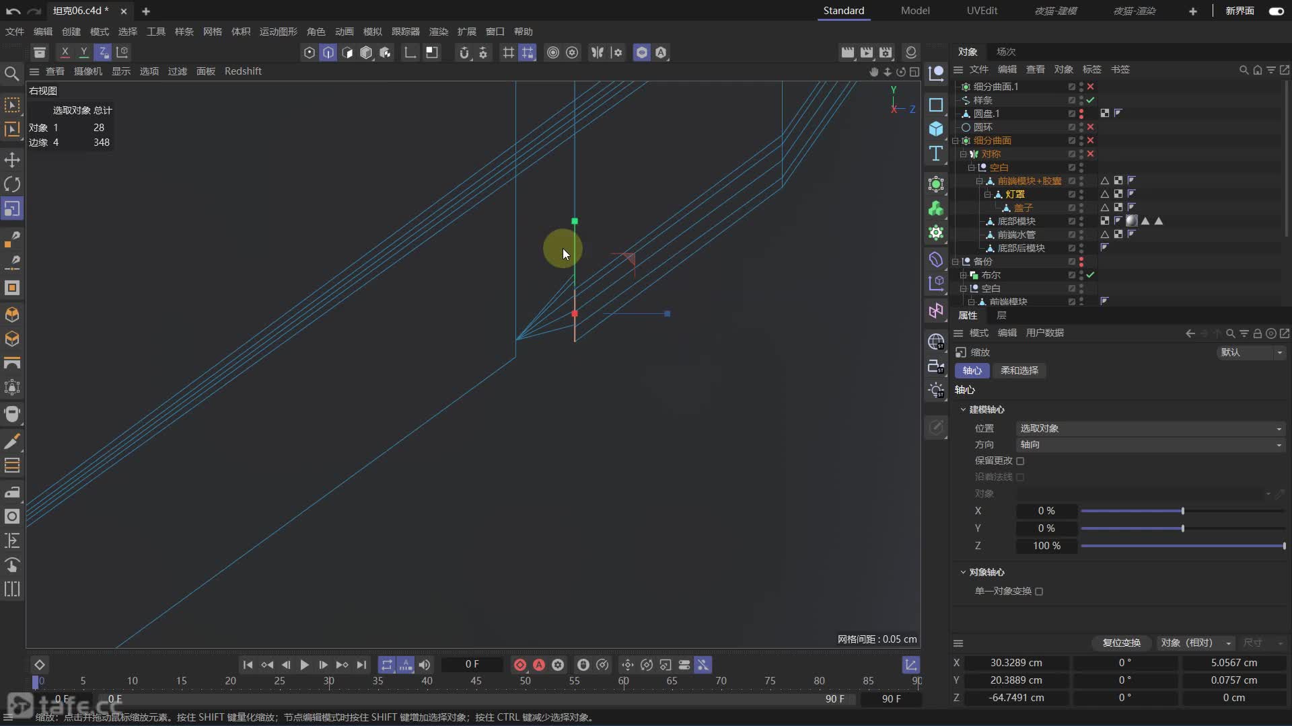Open viewport Redshift menu
Screen dimensions: 1292x726
point(243,71)
